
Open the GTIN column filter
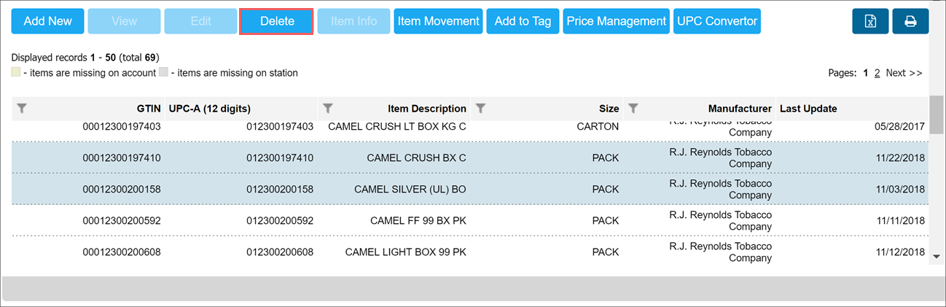pyautogui.click(x=22, y=109)
